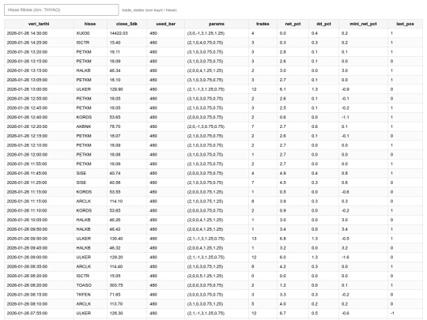Click the last_pos column header

coord(405,24)
